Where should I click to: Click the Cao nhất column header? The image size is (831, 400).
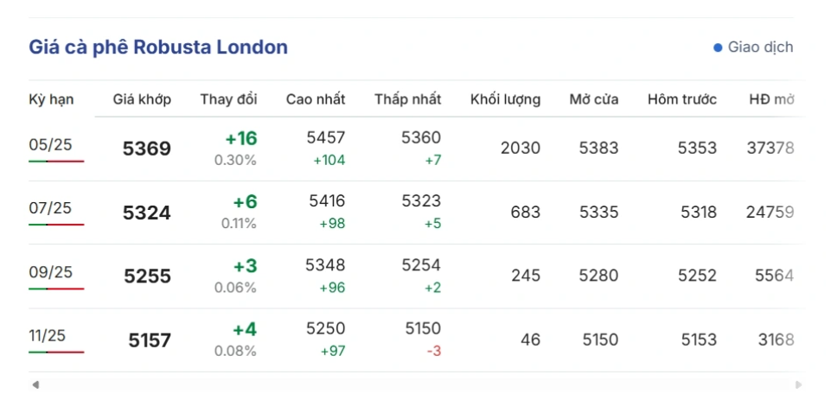[316, 99]
